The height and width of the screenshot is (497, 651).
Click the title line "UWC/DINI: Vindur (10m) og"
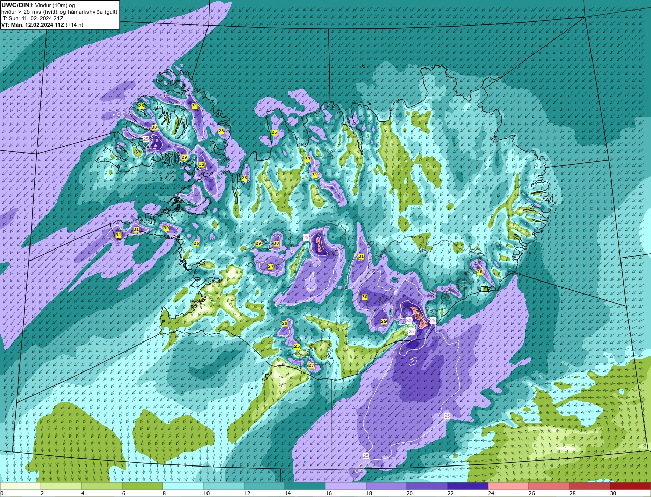point(38,5)
